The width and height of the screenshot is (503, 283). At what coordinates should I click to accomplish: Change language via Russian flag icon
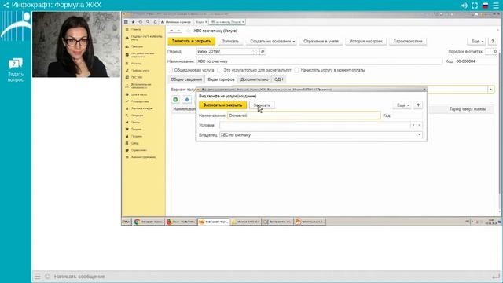(486, 6)
